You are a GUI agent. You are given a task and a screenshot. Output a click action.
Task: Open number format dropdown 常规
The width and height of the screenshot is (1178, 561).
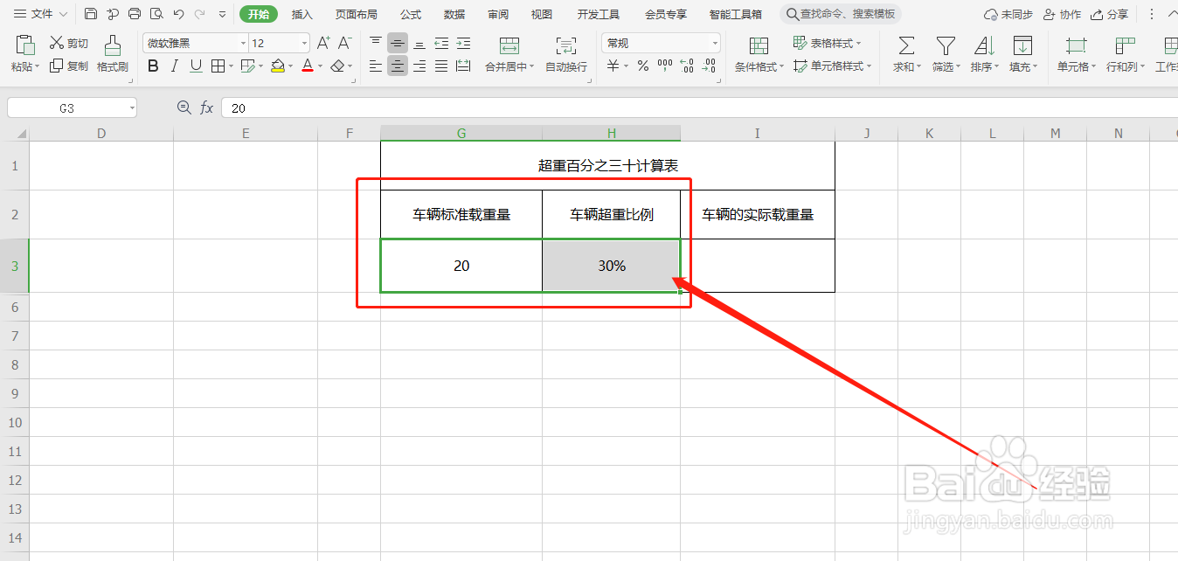click(x=715, y=43)
